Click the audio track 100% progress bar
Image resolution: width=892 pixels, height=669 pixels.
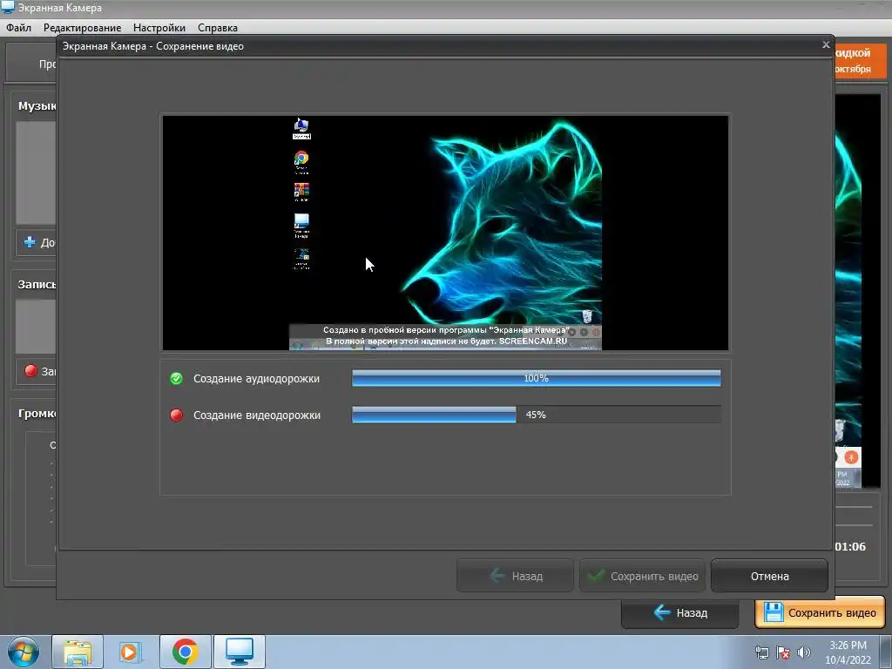point(536,378)
